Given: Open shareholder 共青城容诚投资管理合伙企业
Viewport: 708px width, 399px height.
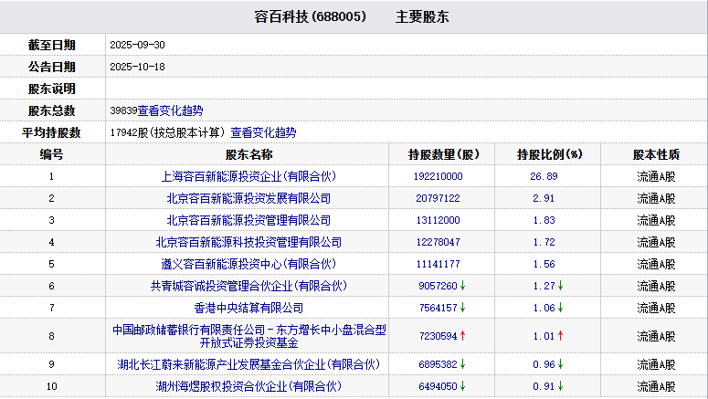Looking at the screenshot, I should pos(248,286).
